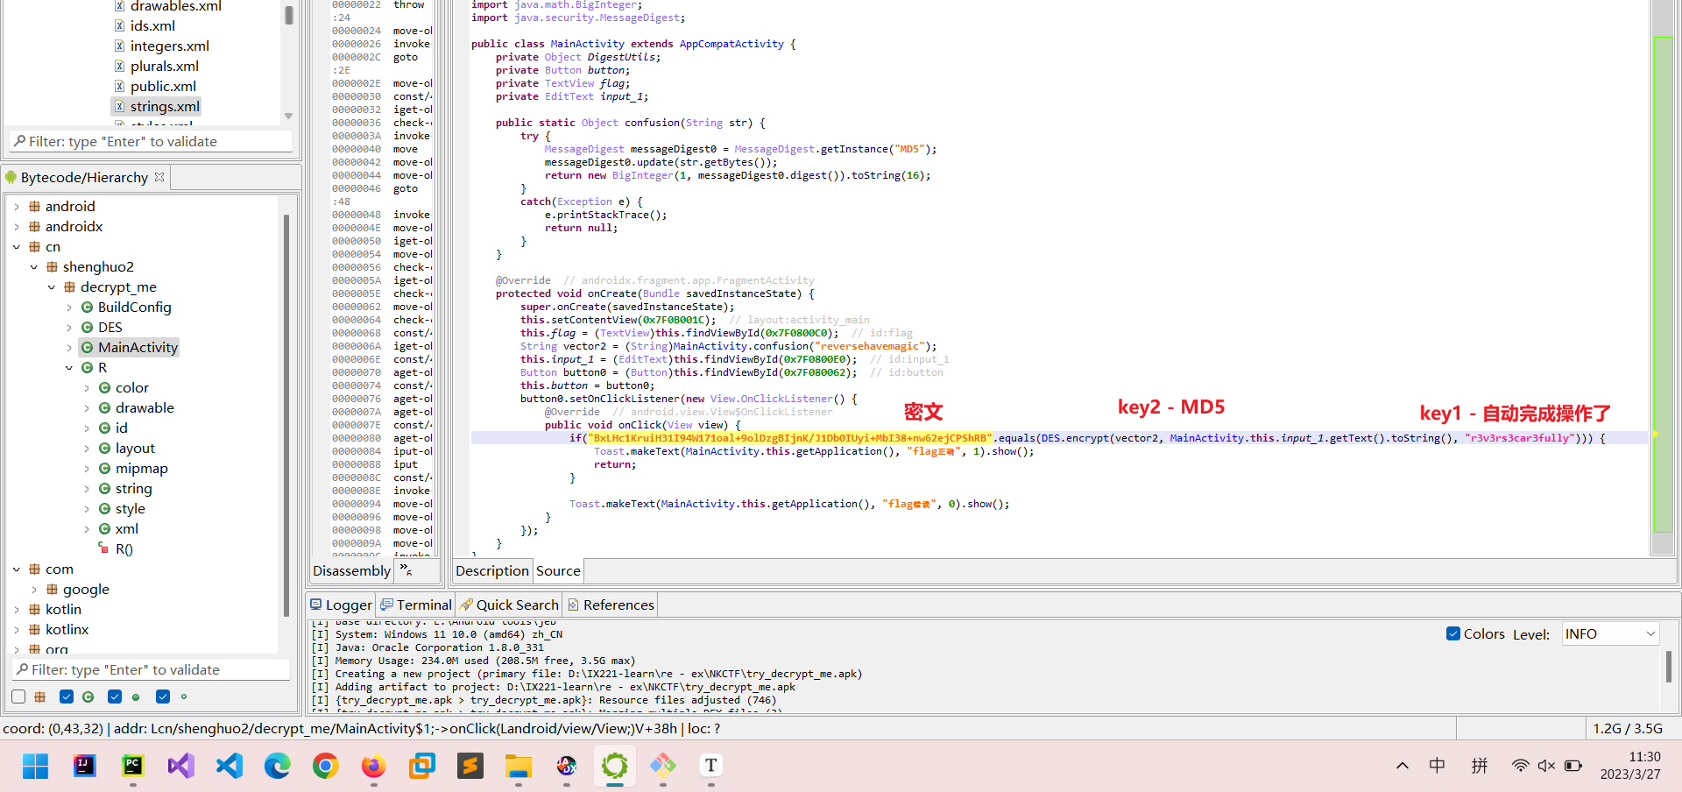Open the overflow tab list next to Disassembly

(406, 569)
